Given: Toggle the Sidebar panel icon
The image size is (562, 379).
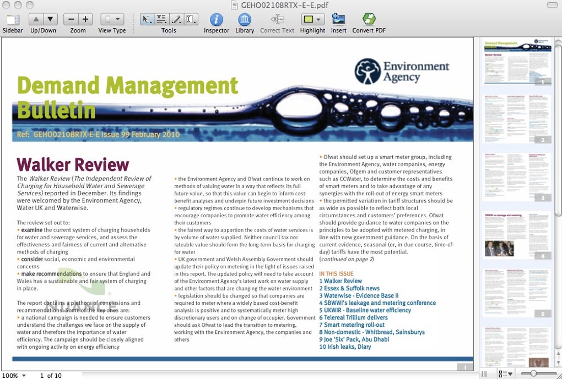Looking at the screenshot, I should click(x=13, y=19).
